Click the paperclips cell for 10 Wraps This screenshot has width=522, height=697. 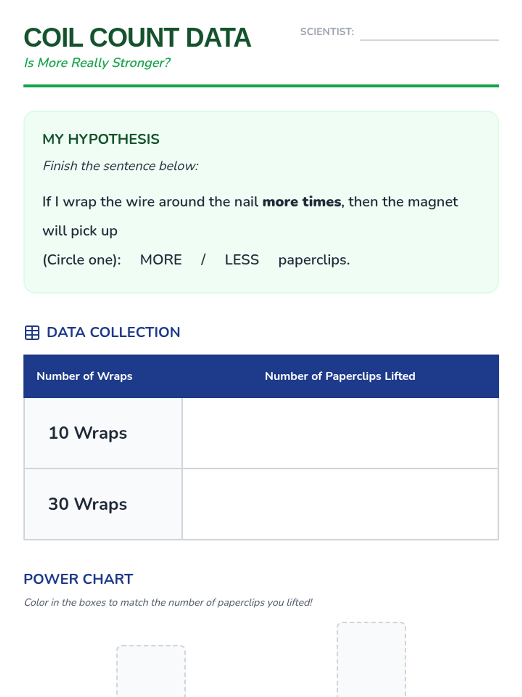[340, 433]
